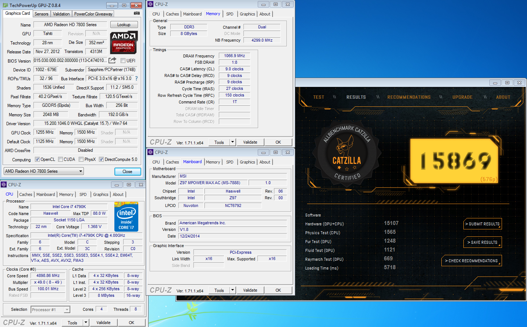This screenshot has height=327, width=527.
Task: Click Validate in CPU-Z CPU window
Action: (x=103, y=323)
